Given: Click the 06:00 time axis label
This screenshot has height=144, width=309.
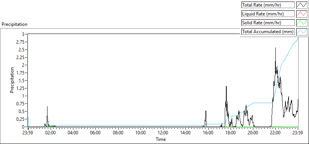Looking at the screenshot, I should [x=95, y=132].
